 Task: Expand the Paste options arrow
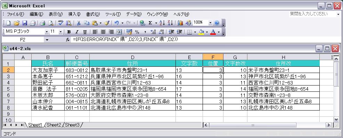tap(101, 23)
